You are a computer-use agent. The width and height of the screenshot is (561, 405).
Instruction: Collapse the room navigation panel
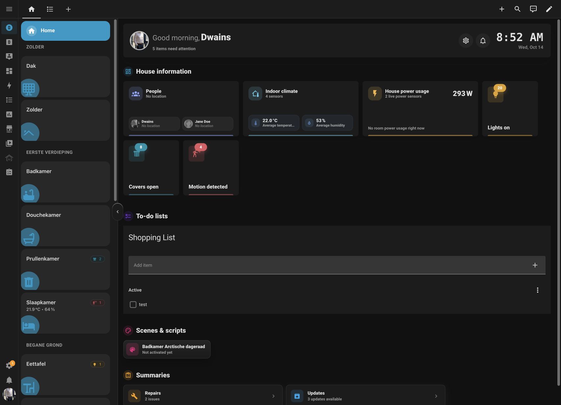coord(118,212)
